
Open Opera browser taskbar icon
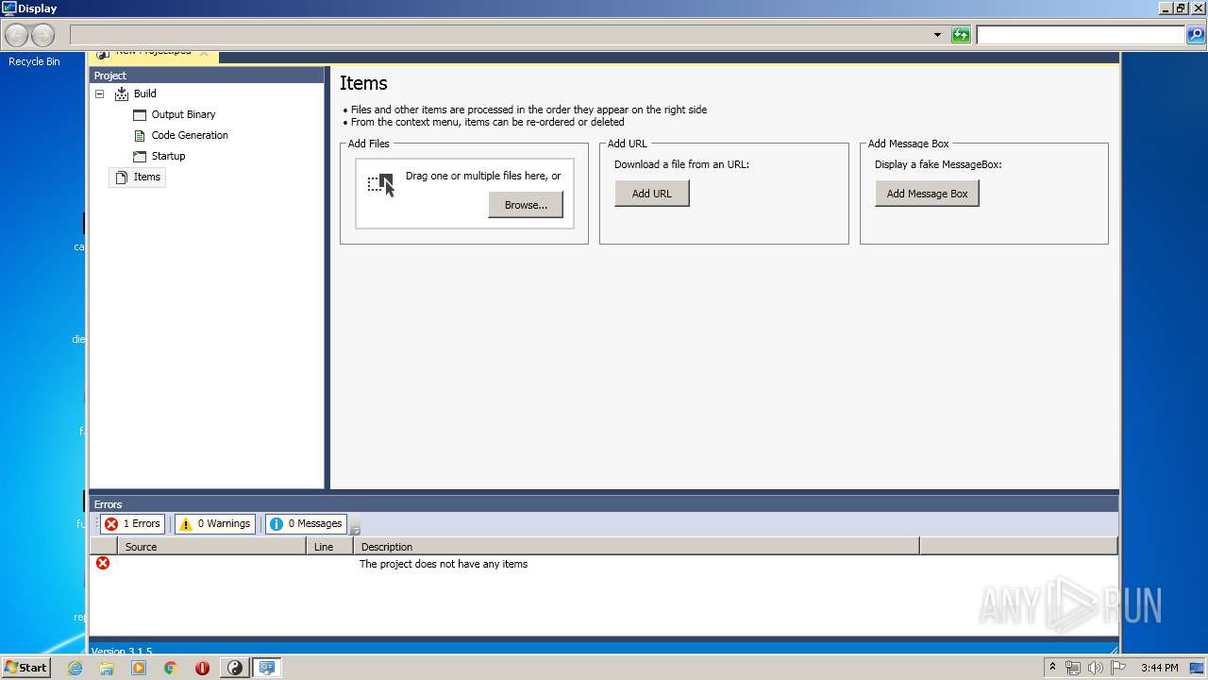click(x=202, y=668)
